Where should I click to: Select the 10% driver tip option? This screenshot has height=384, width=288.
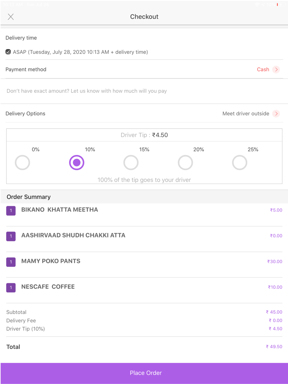pyautogui.click(x=77, y=163)
